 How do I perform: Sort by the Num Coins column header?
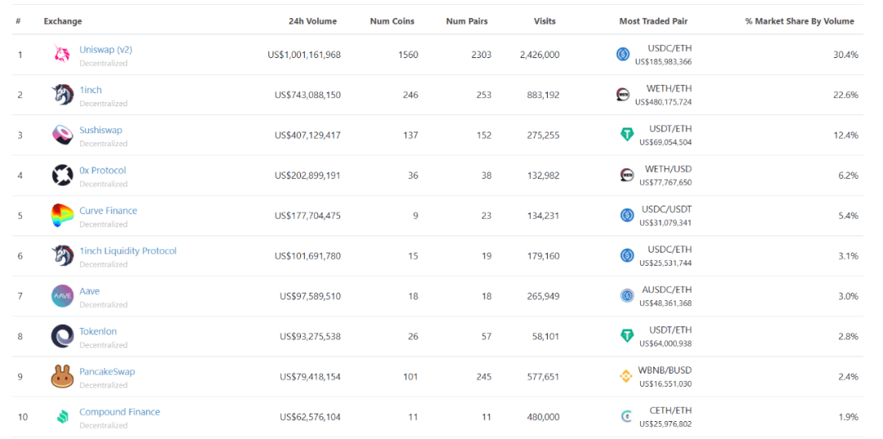click(392, 21)
